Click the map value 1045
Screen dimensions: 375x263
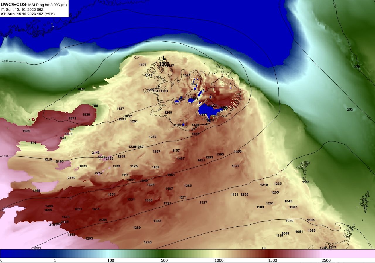(288, 201)
